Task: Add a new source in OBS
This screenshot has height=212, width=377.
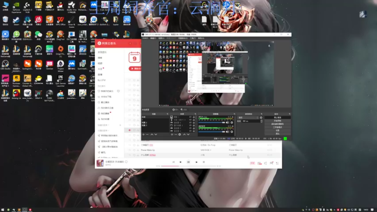Action: (172, 135)
